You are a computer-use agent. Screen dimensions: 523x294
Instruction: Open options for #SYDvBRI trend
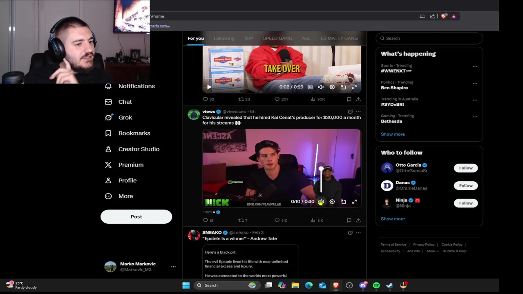pyautogui.click(x=475, y=100)
